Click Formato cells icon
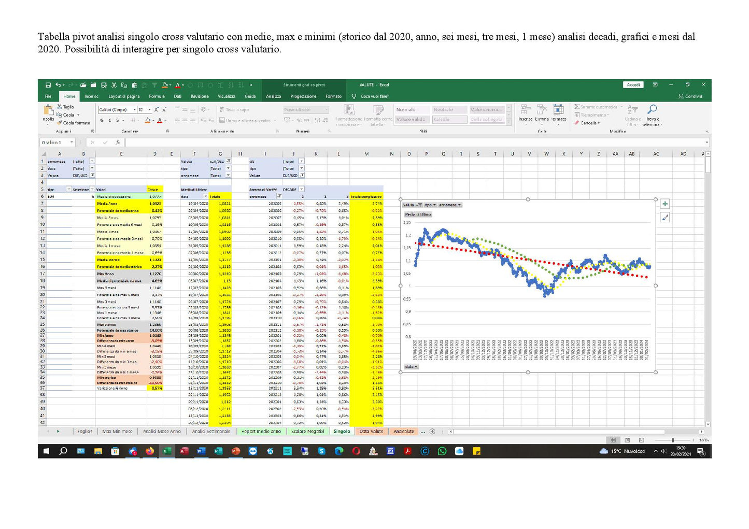 pyautogui.click(x=558, y=109)
